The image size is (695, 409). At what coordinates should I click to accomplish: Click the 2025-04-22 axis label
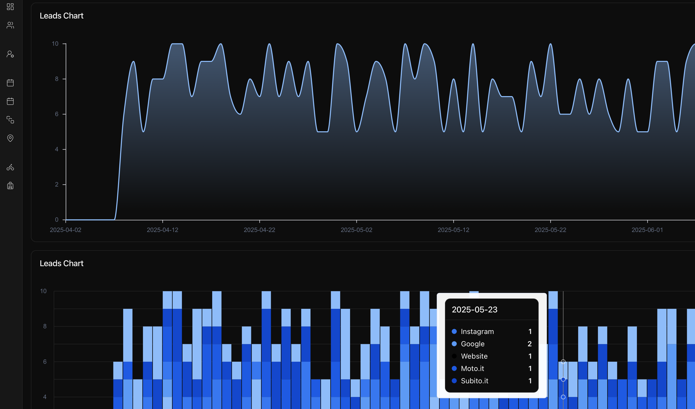pyautogui.click(x=259, y=230)
